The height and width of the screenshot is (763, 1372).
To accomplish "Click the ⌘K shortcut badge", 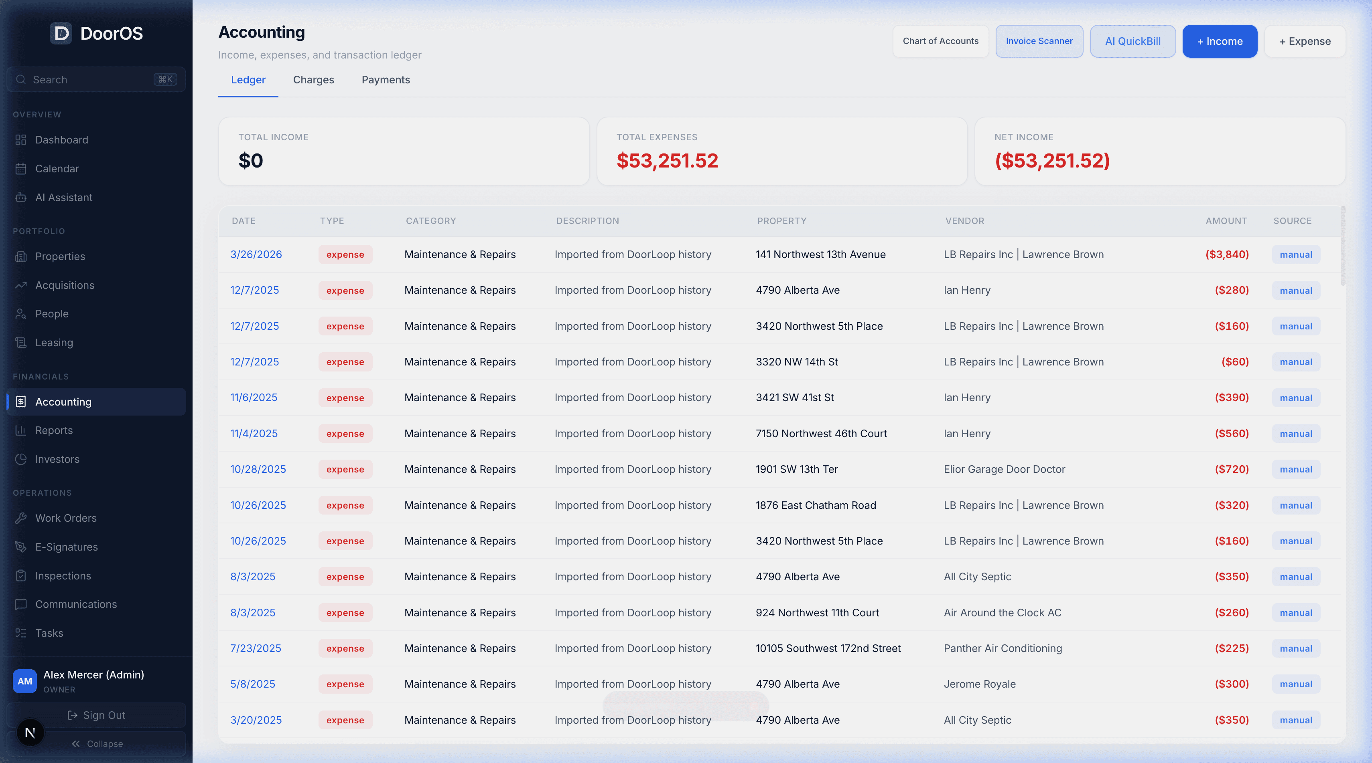I will click(x=165, y=80).
